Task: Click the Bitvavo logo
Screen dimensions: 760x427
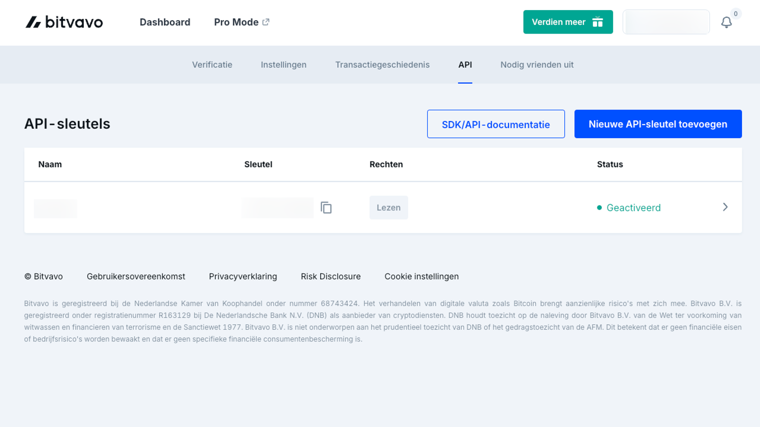Action: click(x=64, y=22)
